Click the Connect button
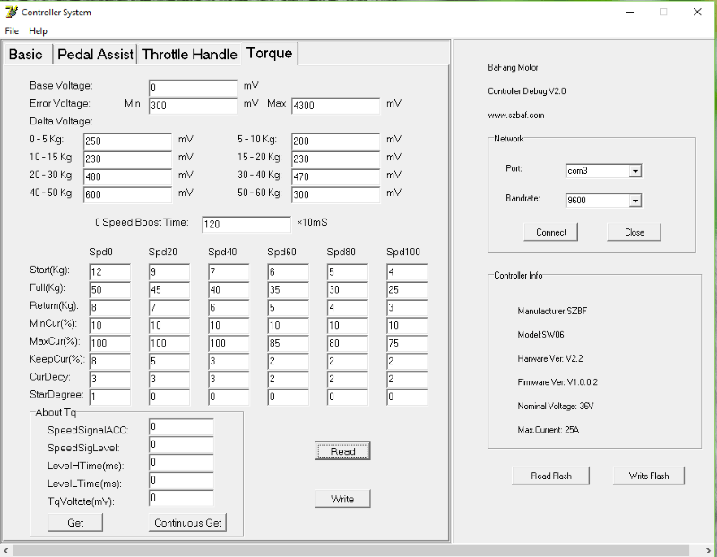This screenshot has width=717, height=557. pyautogui.click(x=550, y=232)
